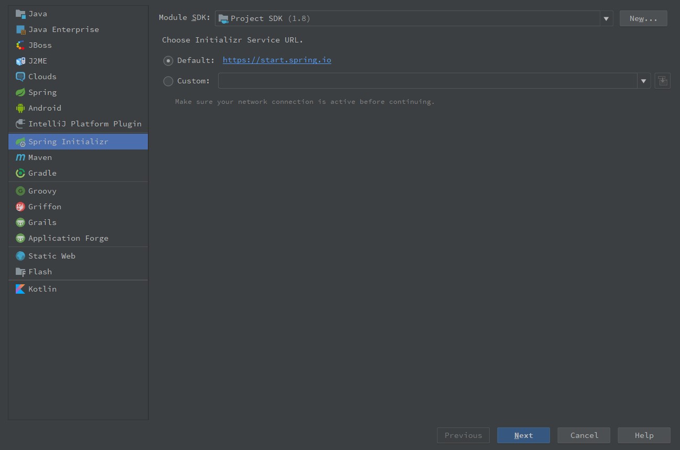Select the Grails project icon
680x450 pixels.
pos(20,222)
